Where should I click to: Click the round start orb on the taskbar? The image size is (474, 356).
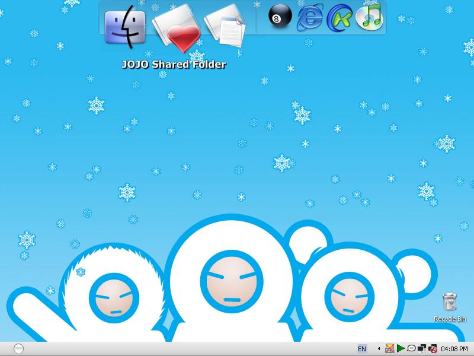(x=19, y=348)
